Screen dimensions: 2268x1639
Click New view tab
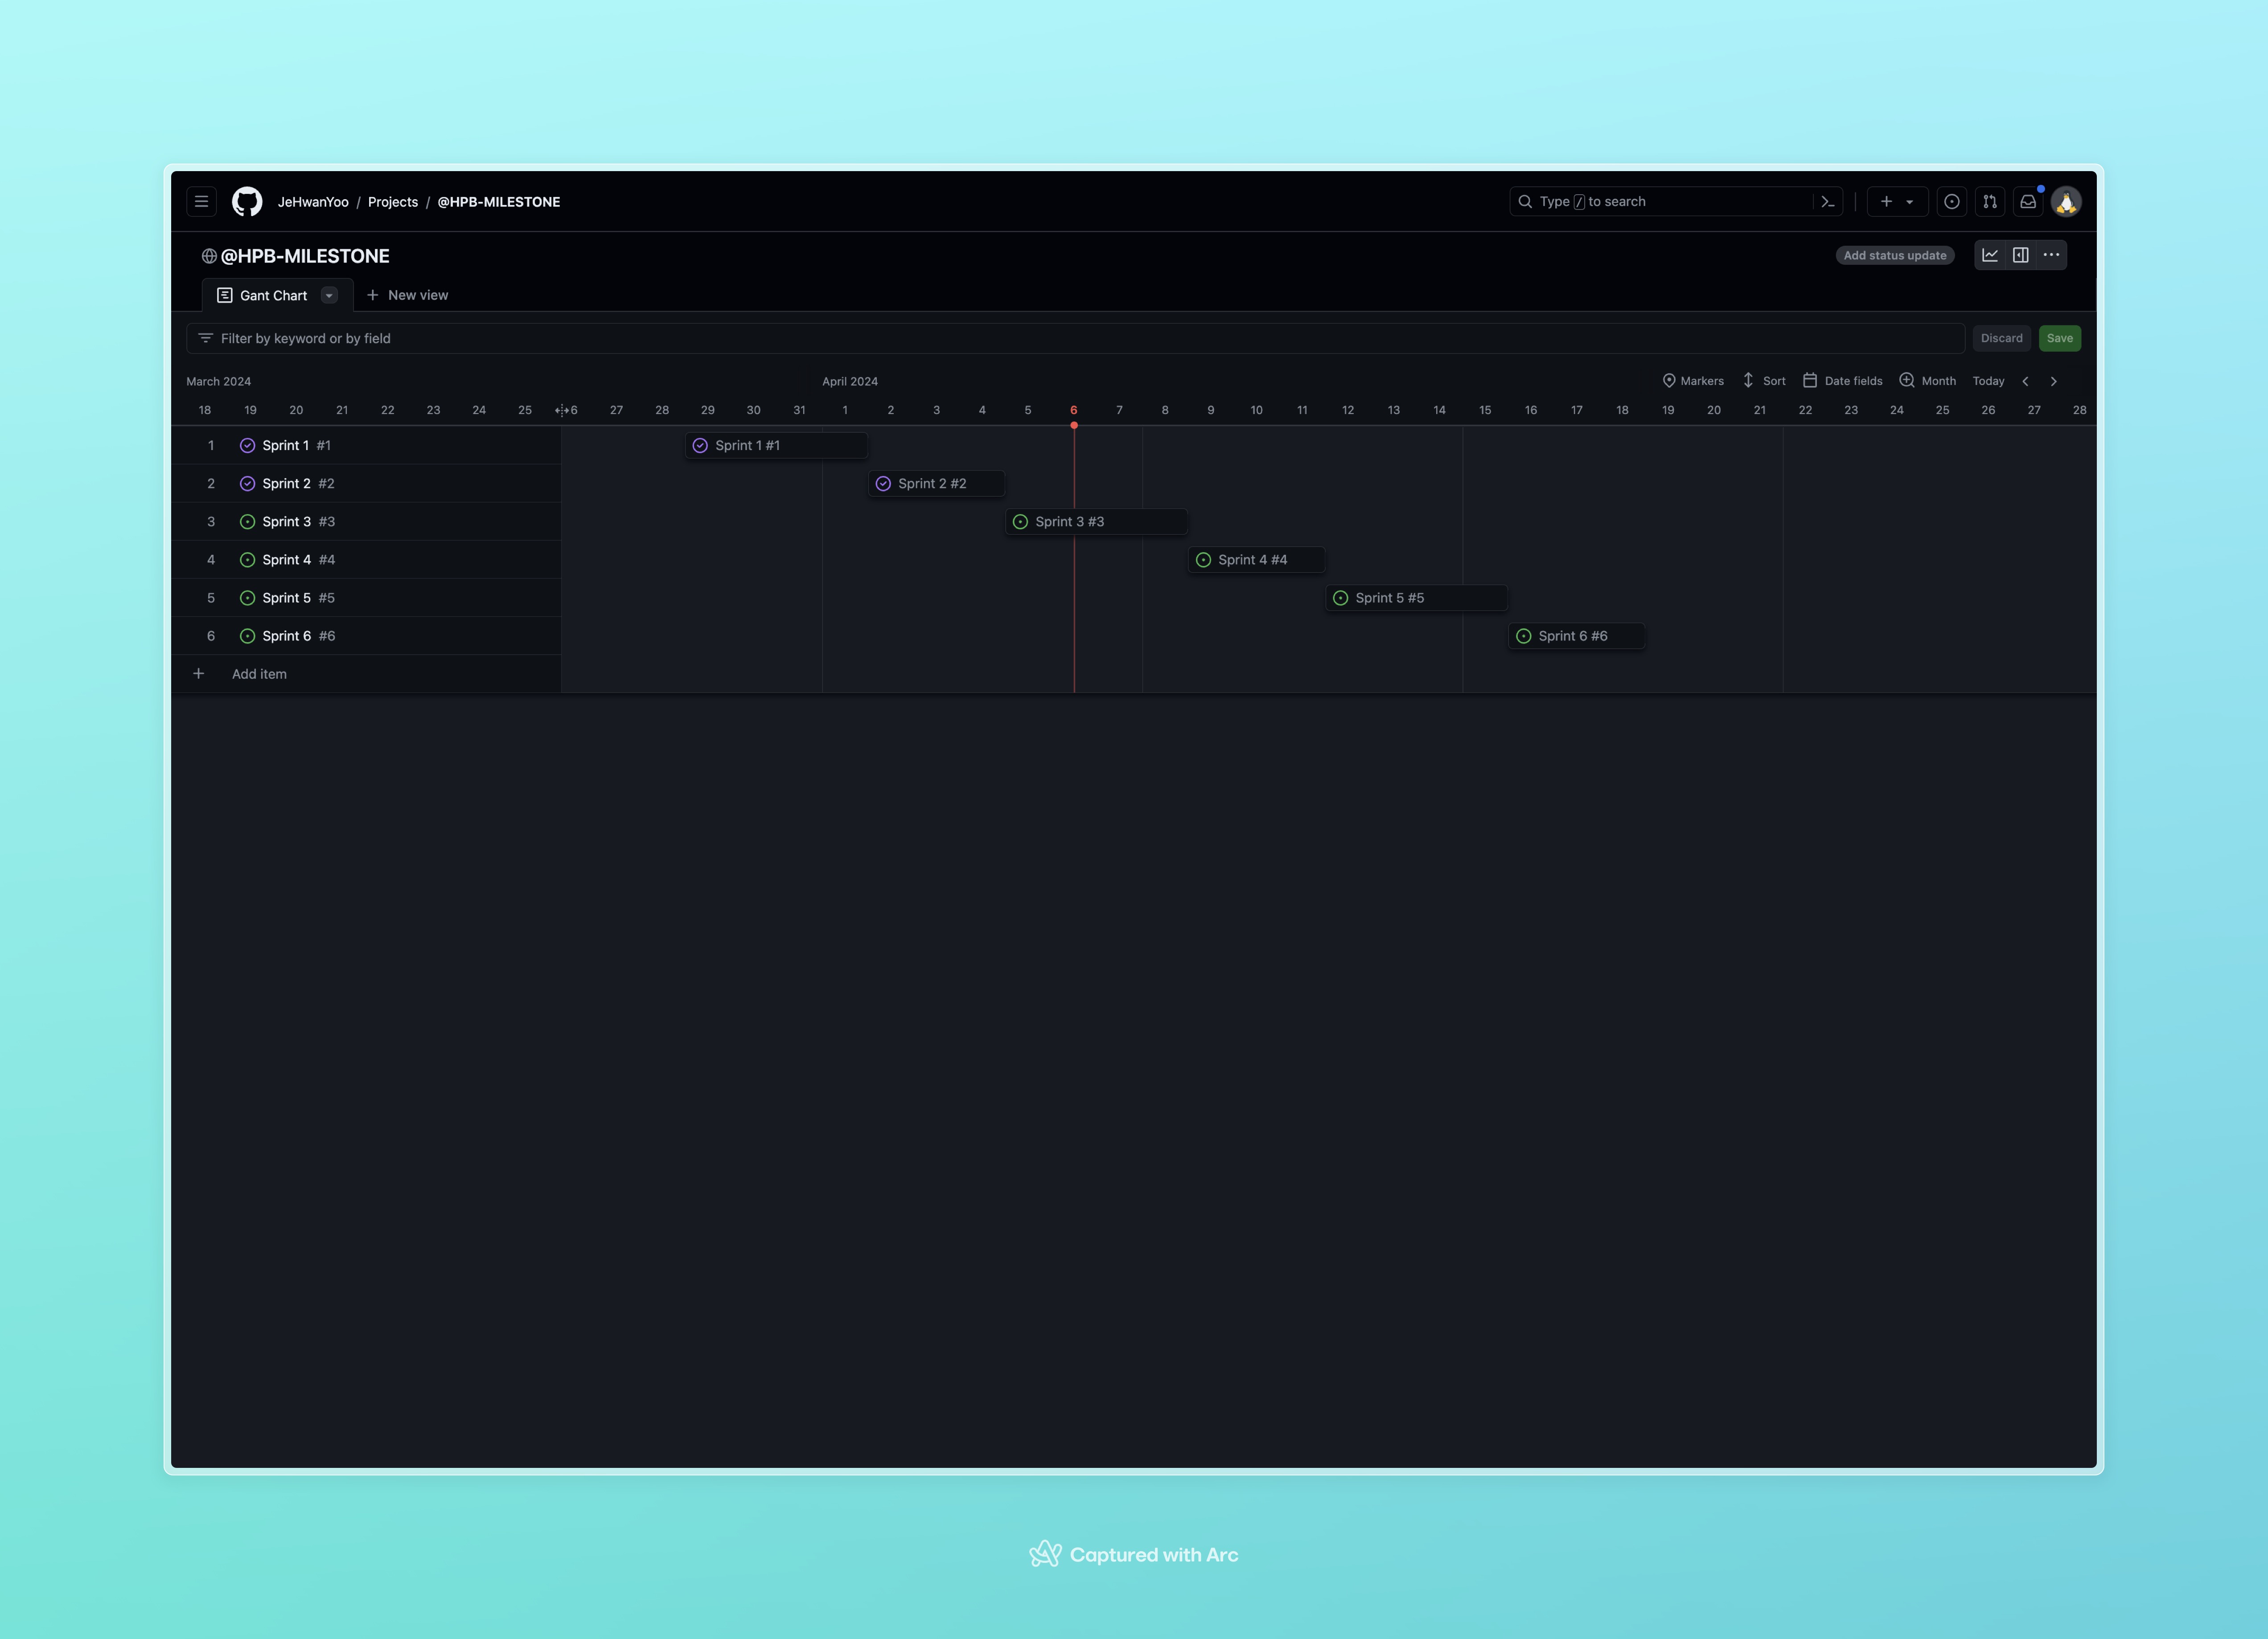click(x=407, y=295)
